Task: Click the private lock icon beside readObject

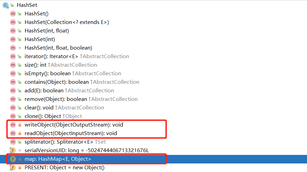Action: click(19, 133)
